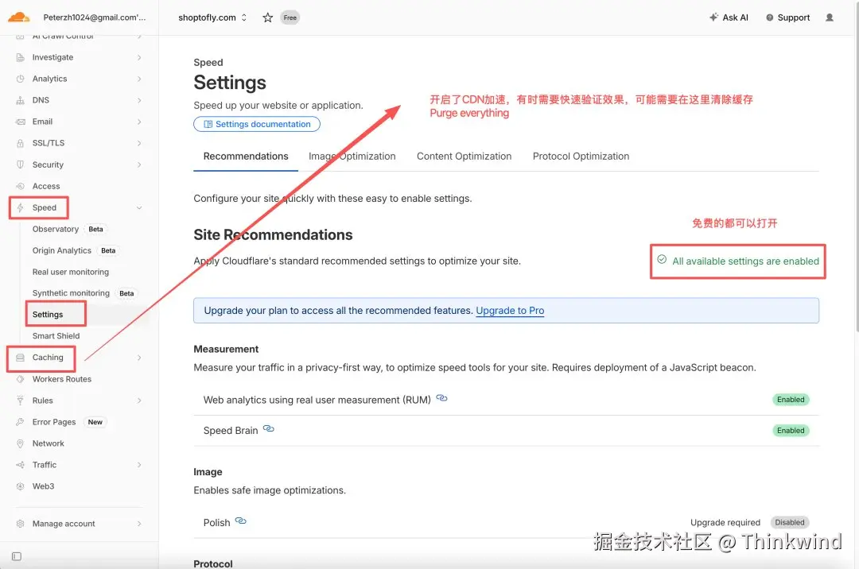859x569 pixels.
Task: Expand the Manage account chevron
Action: (139, 524)
